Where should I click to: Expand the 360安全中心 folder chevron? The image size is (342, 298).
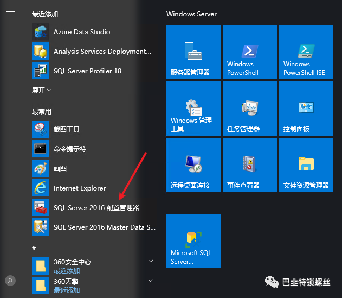[x=151, y=261]
